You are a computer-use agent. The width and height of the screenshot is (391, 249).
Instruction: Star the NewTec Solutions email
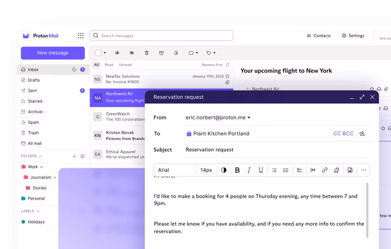227,76
